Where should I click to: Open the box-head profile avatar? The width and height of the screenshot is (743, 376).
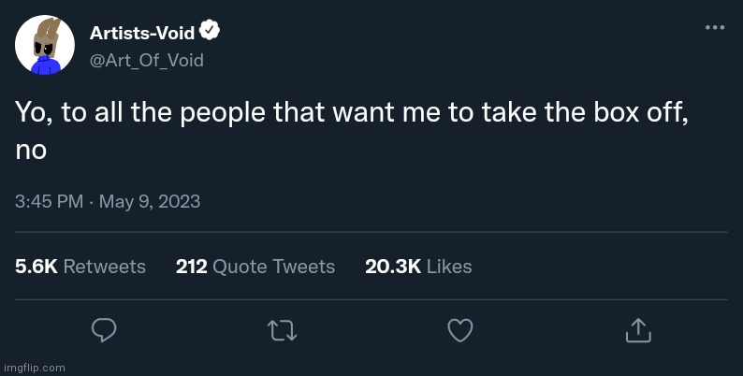(x=45, y=45)
